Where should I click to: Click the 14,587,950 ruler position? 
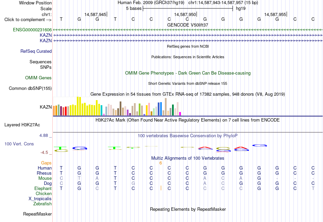tap(185, 14)
